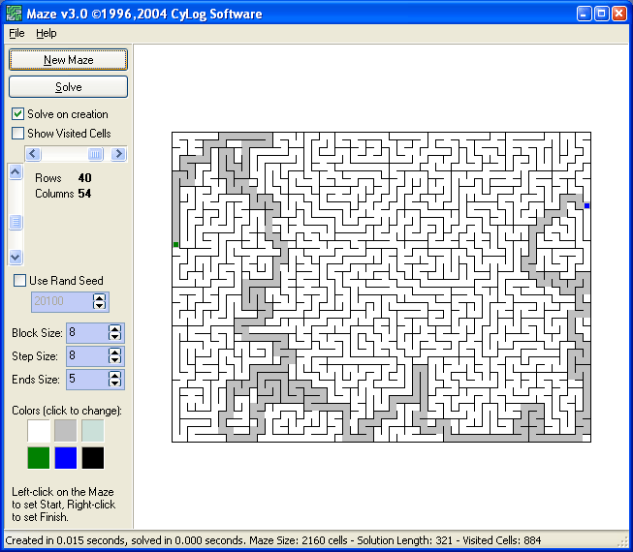This screenshot has height=552, width=633.
Task: Maximize the Maze window
Action: (x=602, y=14)
